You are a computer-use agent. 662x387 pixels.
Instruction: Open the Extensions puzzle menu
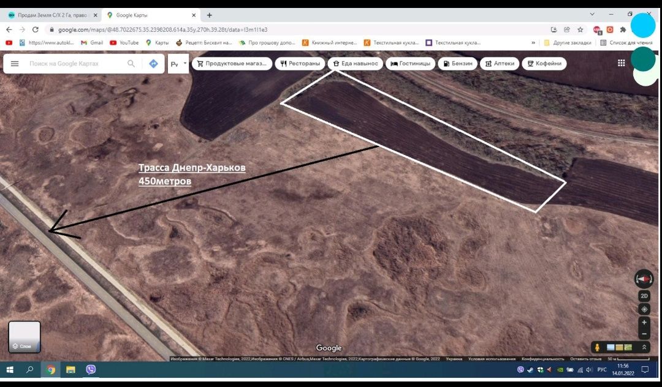[623, 29]
